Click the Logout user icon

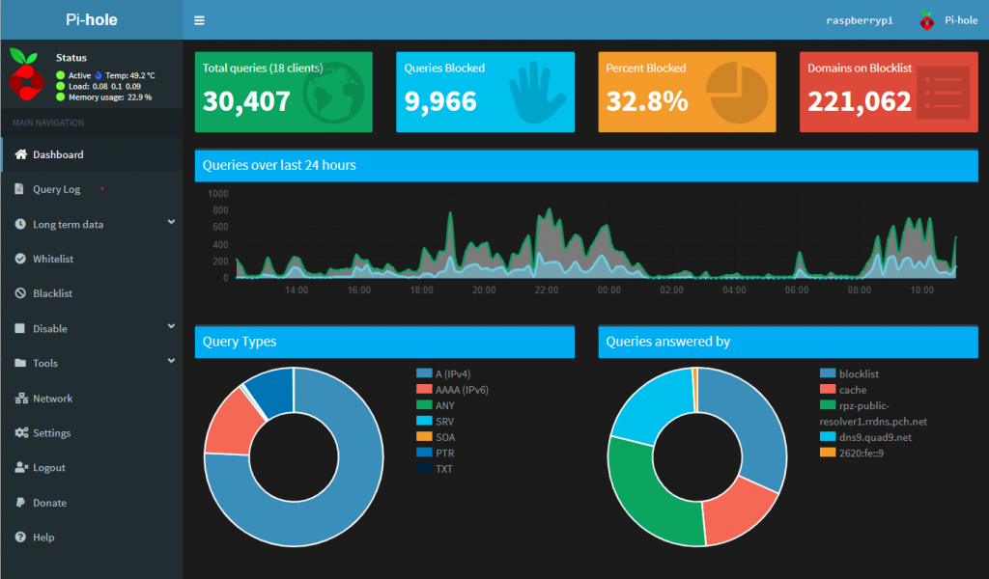(x=21, y=467)
